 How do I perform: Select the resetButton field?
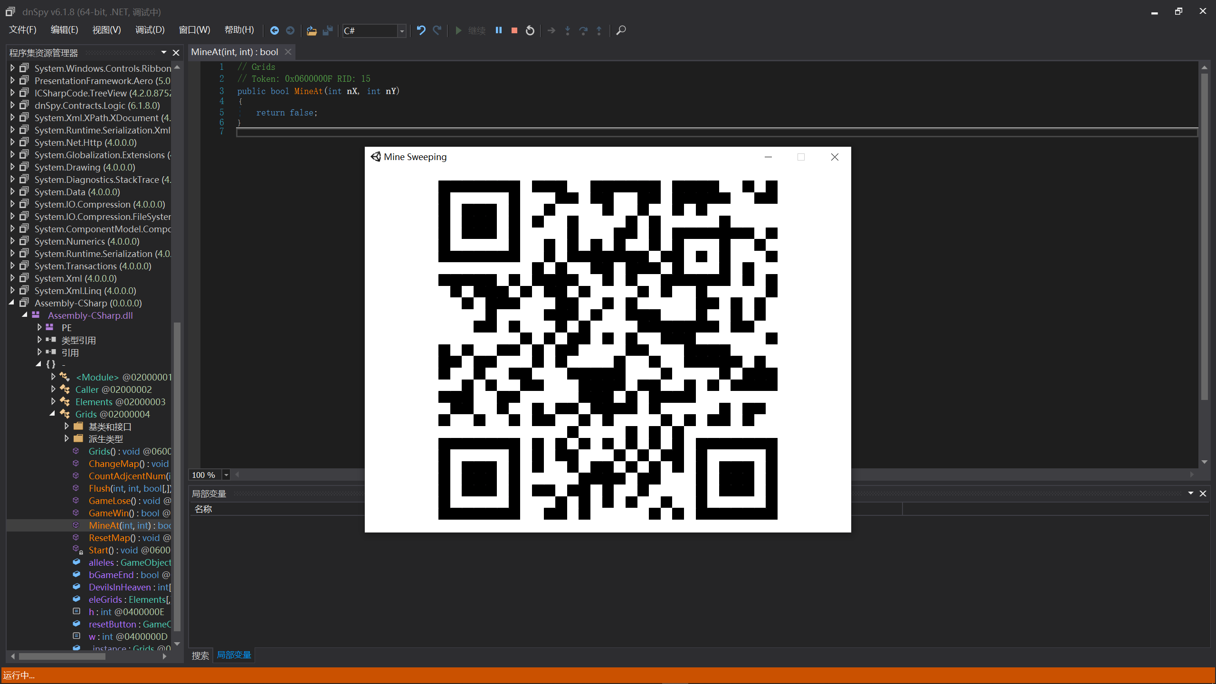[129, 624]
